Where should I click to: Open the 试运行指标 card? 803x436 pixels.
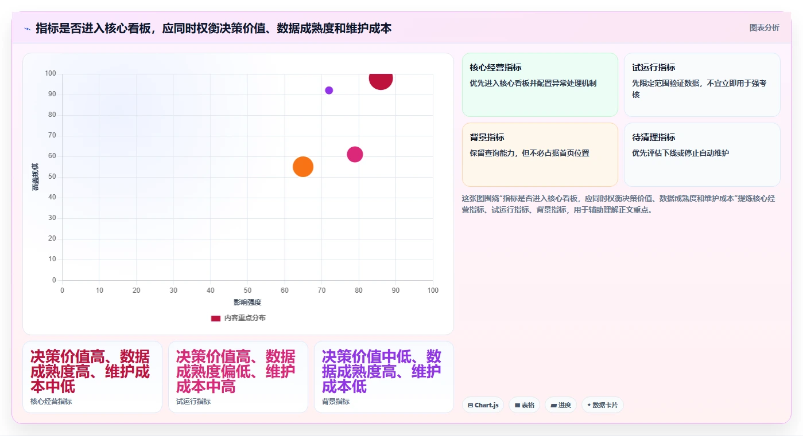(x=702, y=85)
